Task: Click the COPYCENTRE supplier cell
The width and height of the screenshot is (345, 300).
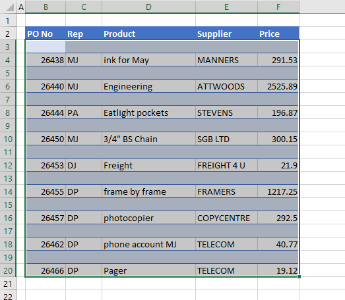Action: pyautogui.click(x=226, y=218)
